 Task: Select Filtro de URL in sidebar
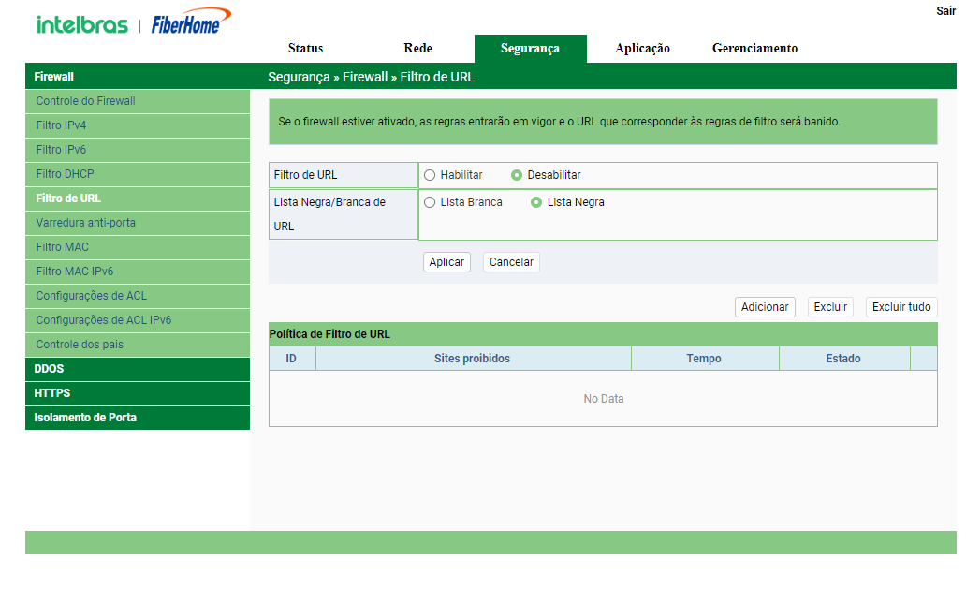pyautogui.click(x=138, y=199)
